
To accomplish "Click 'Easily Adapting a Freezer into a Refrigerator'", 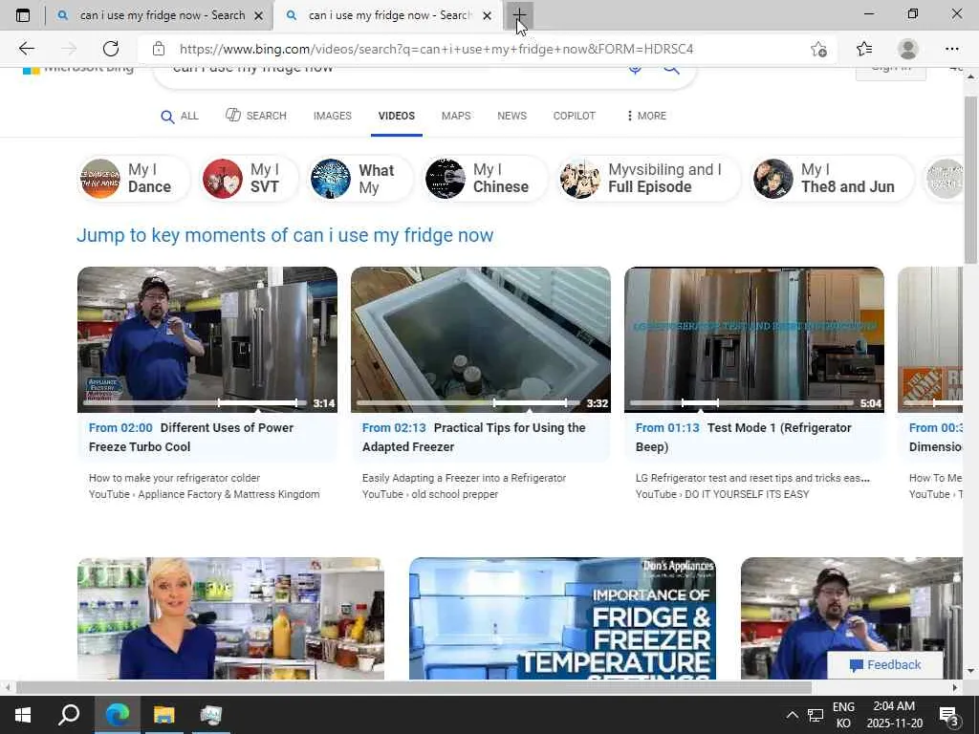I will click(464, 478).
